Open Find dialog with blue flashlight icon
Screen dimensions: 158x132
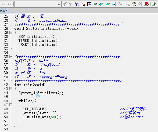pyautogui.click(x=77, y=4)
